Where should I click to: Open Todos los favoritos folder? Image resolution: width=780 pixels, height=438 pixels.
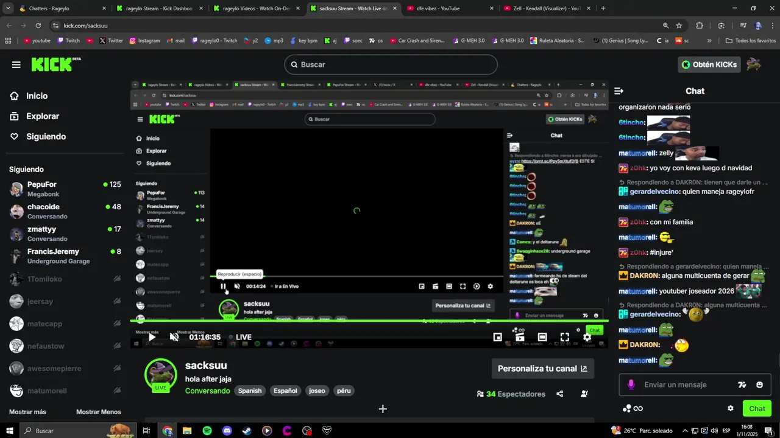(x=751, y=41)
